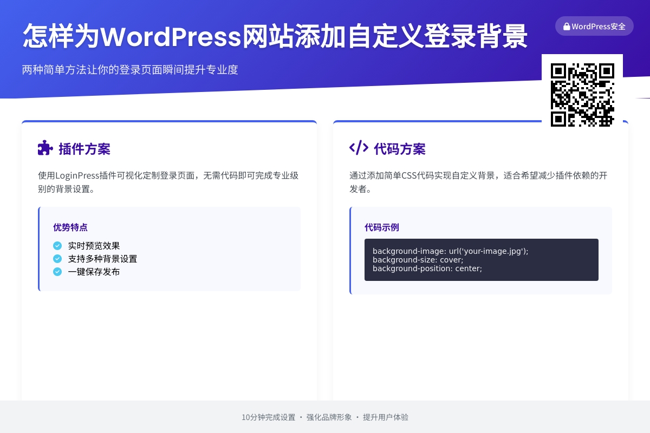Image resolution: width=650 pixels, height=433 pixels.
Task: Click the WordPress安全 badge
Action: click(x=594, y=26)
